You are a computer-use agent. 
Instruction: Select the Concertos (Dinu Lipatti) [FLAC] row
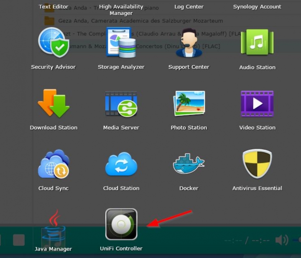click(167, 46)
